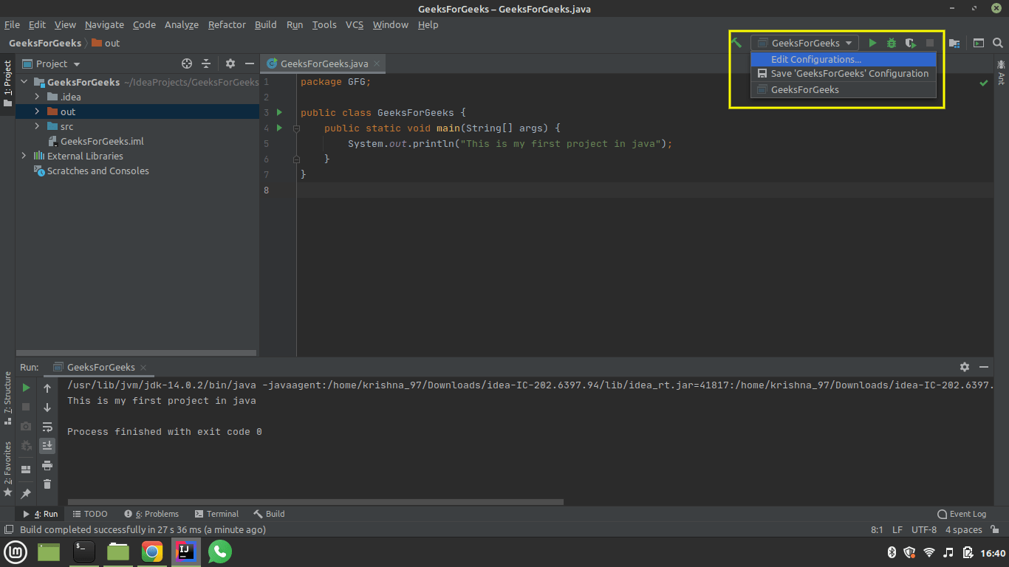The height and width of the screenshot is (567, 1009).
Task: Expand the src folder
Action: pos(37,127)
